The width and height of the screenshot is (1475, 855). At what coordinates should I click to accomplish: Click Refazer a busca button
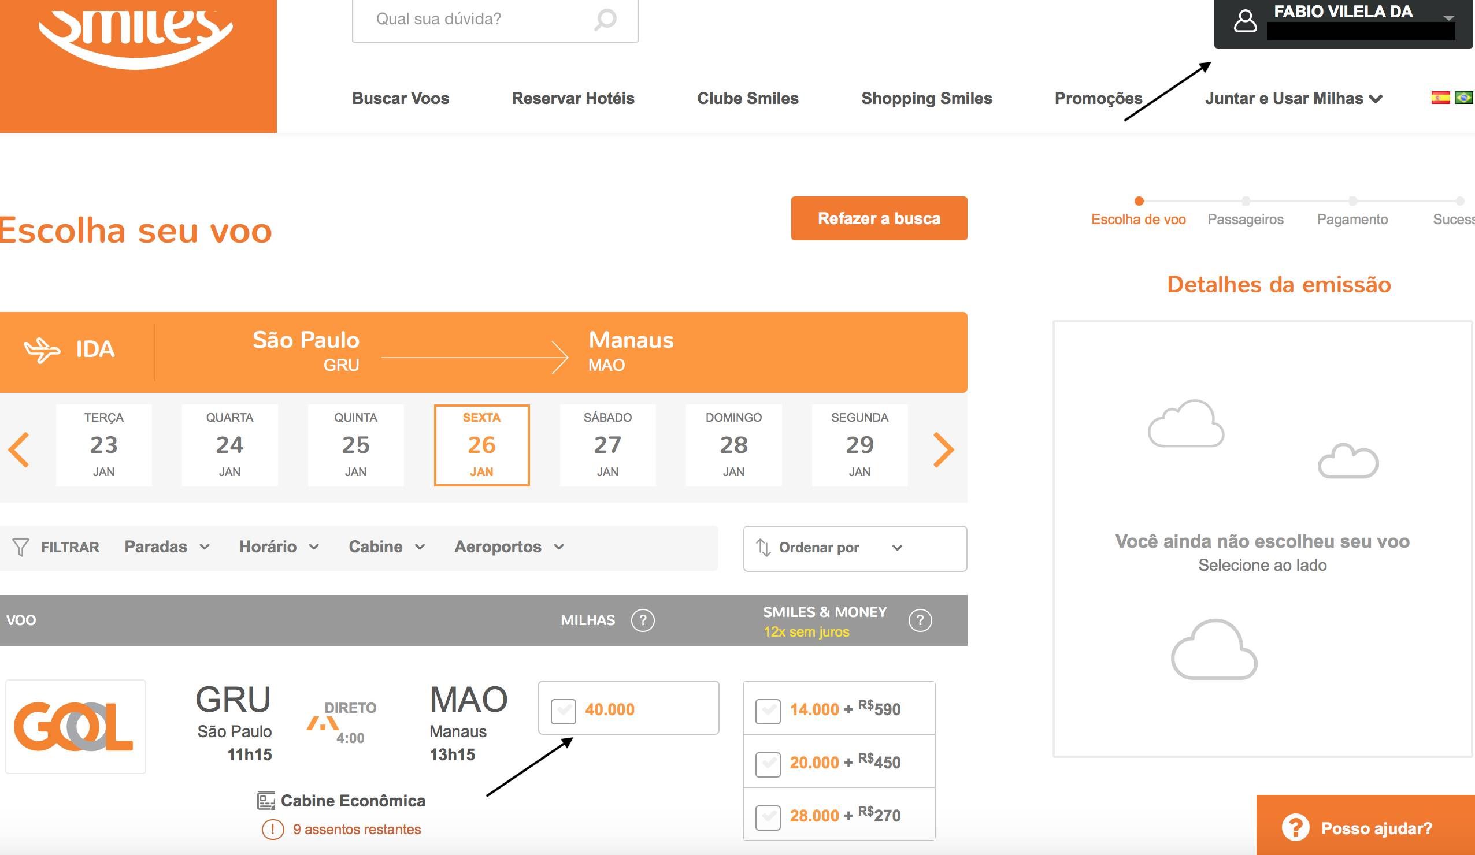click(879, 218)
